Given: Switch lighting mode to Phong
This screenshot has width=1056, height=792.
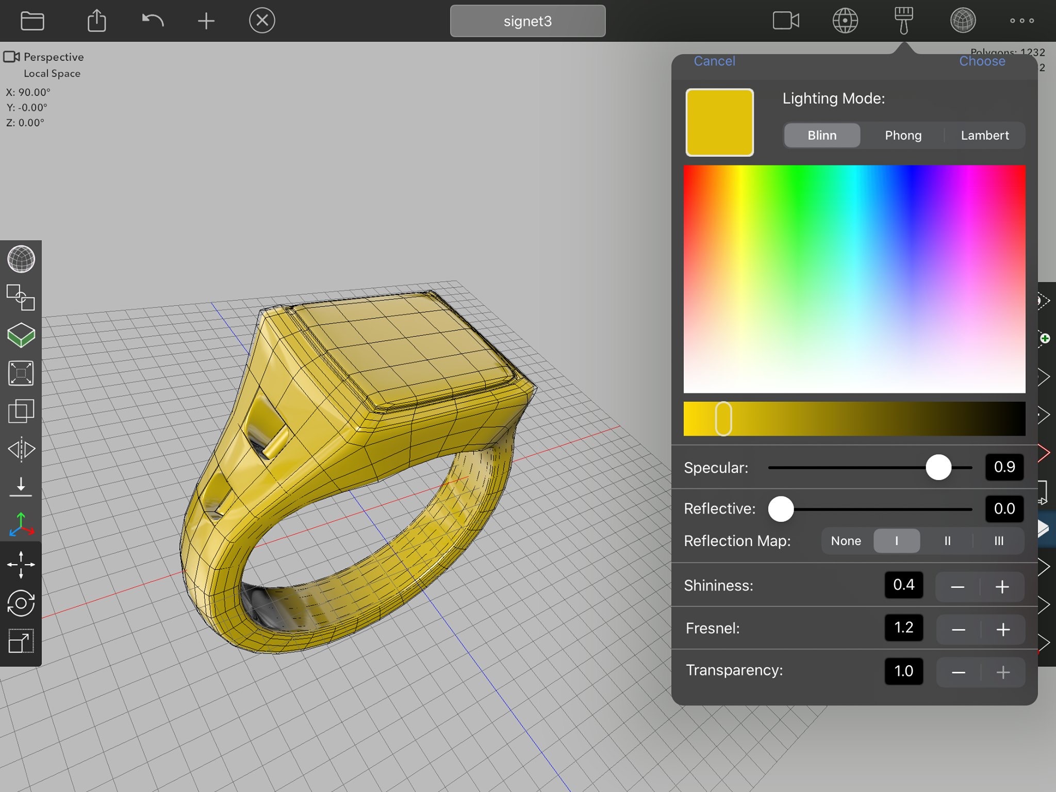Looking at the screenshot, I should 903,136.
